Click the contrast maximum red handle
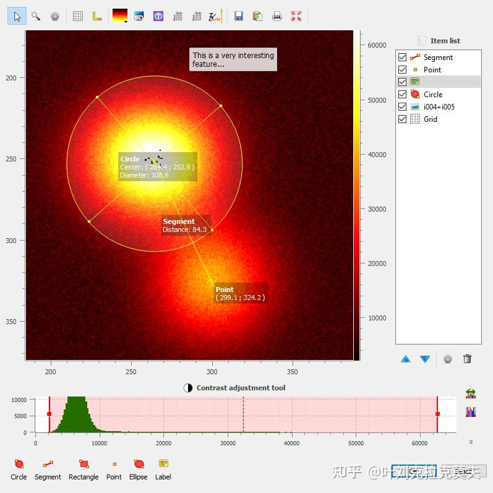Viewport: 493px width, 493px height. click(437, 414)
